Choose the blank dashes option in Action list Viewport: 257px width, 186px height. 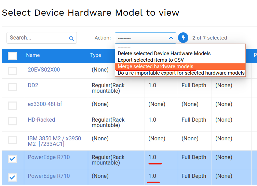click(x=180, y=47)
